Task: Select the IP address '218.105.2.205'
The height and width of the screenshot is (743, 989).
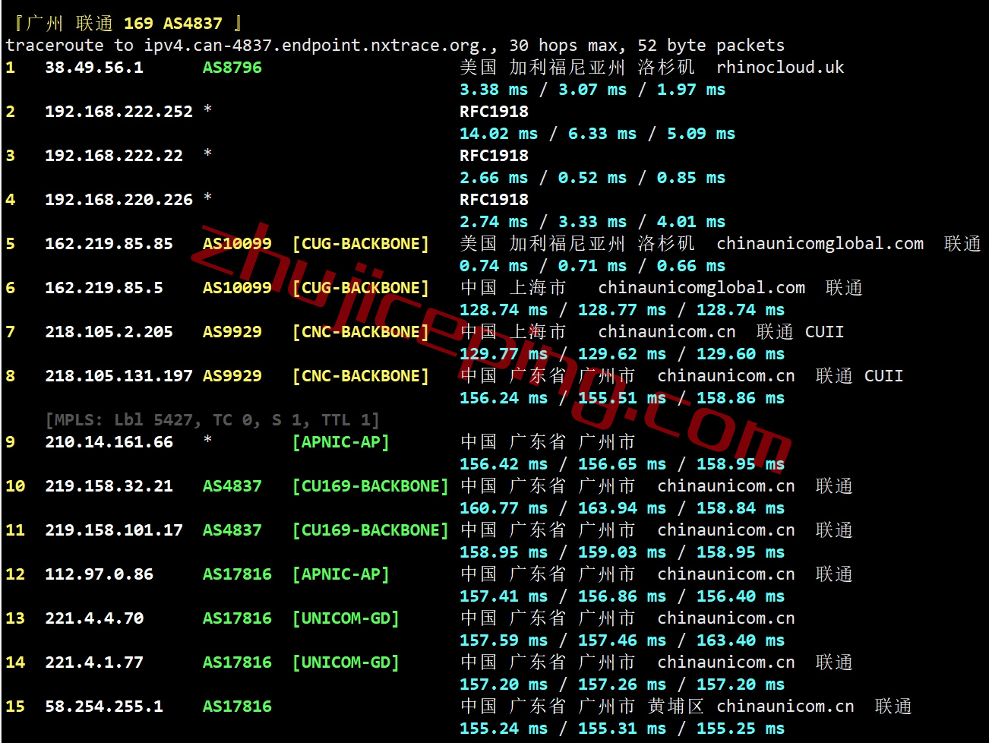Action: pyautogui.click(x=109, y=332)
